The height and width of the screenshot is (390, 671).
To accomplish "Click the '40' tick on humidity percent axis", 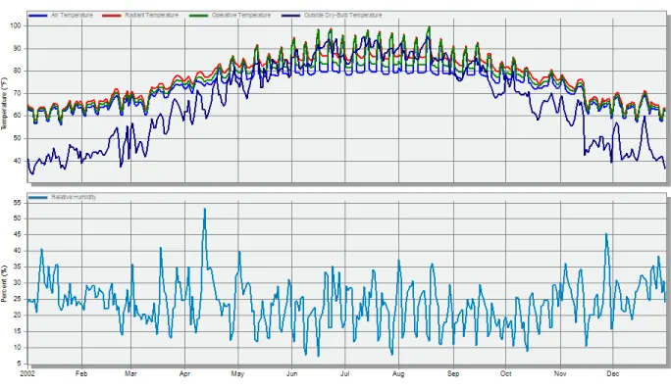I will (17, 251).
